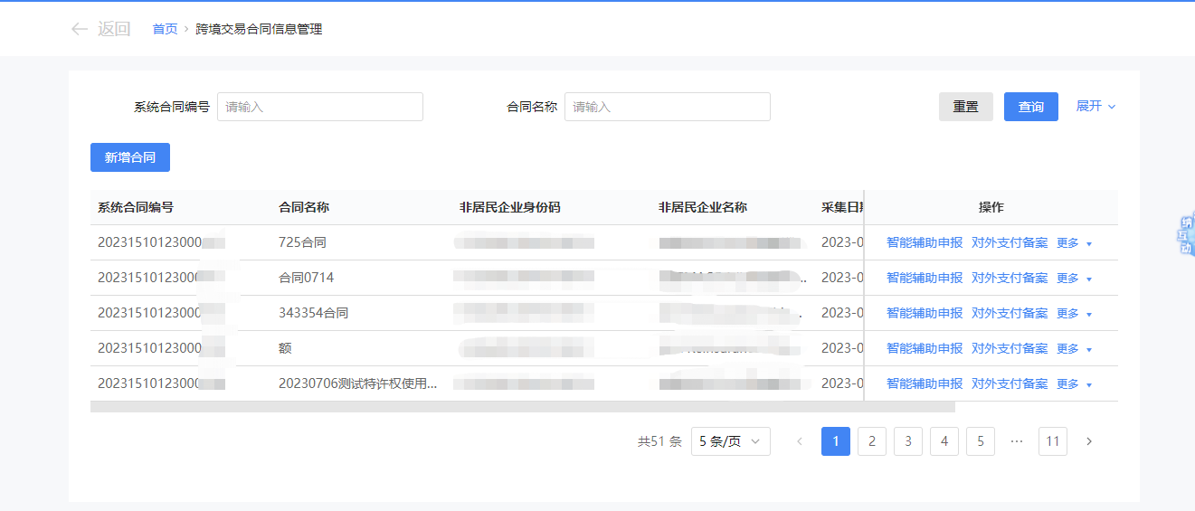Click the 新增合同 button
The image size is (1195, 511).
130,157
